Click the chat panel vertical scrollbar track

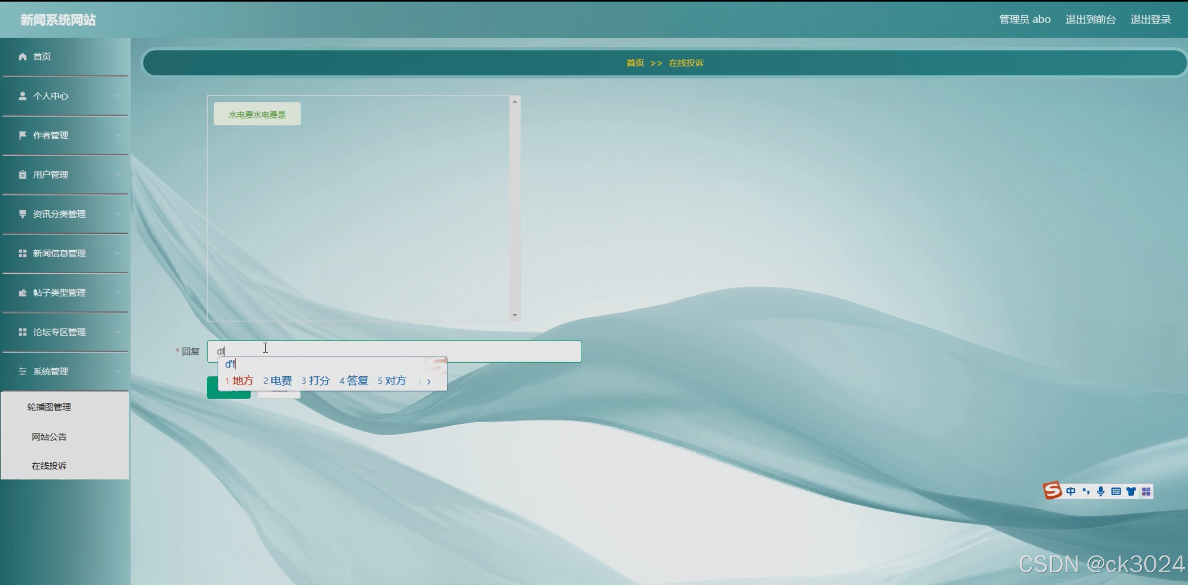click(515, 208)
